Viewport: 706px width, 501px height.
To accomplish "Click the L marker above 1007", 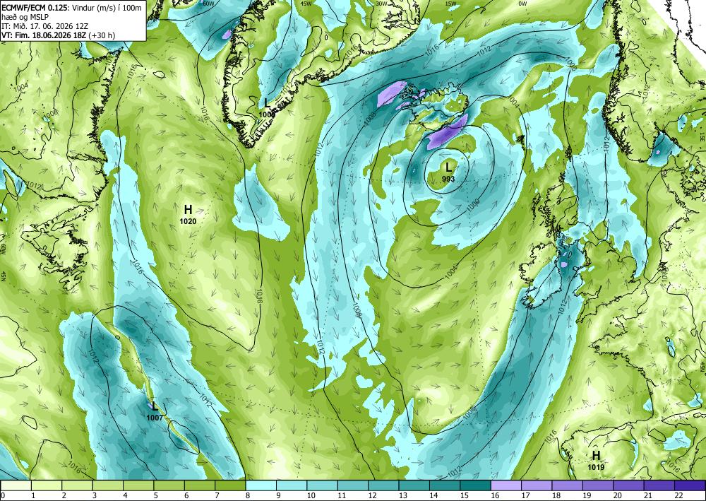I will point(155,406).
